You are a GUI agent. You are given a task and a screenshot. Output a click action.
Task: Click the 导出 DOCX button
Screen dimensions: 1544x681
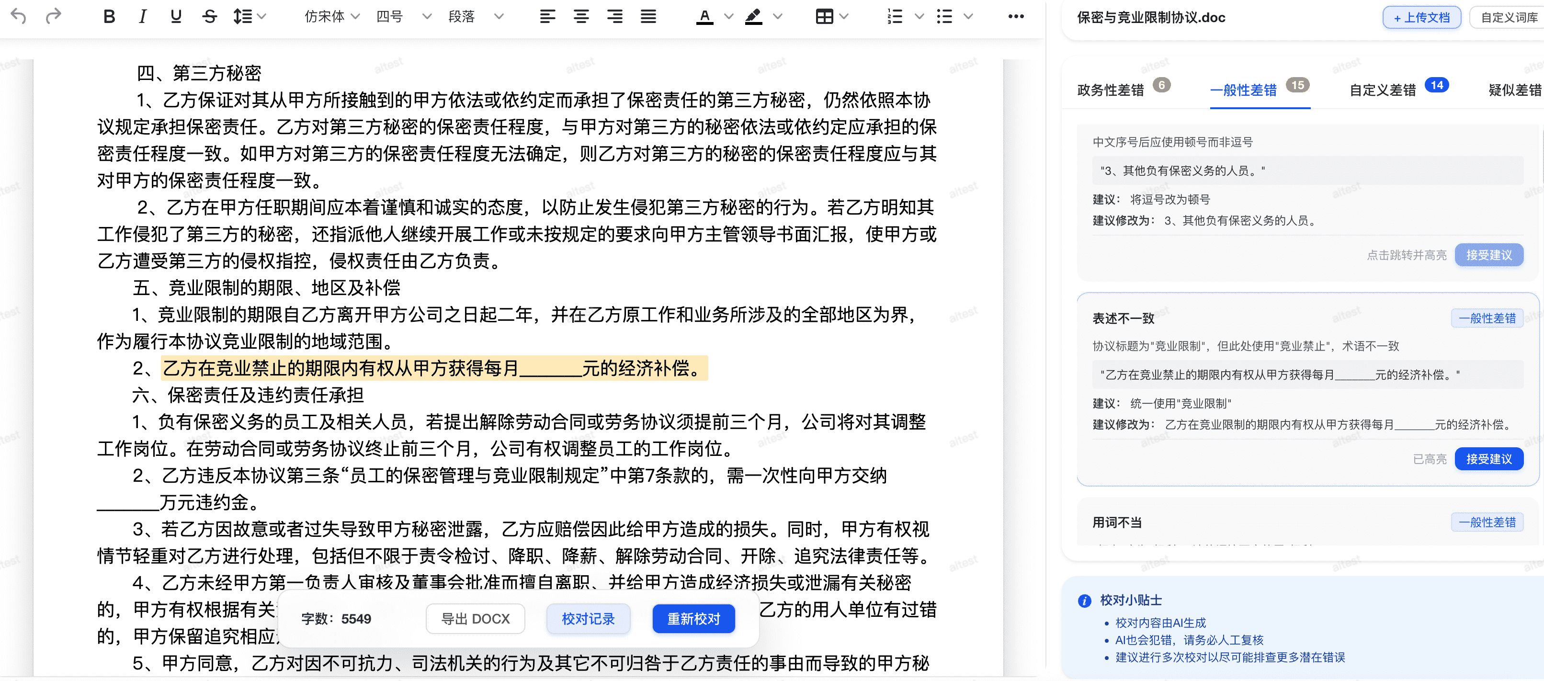475,619
